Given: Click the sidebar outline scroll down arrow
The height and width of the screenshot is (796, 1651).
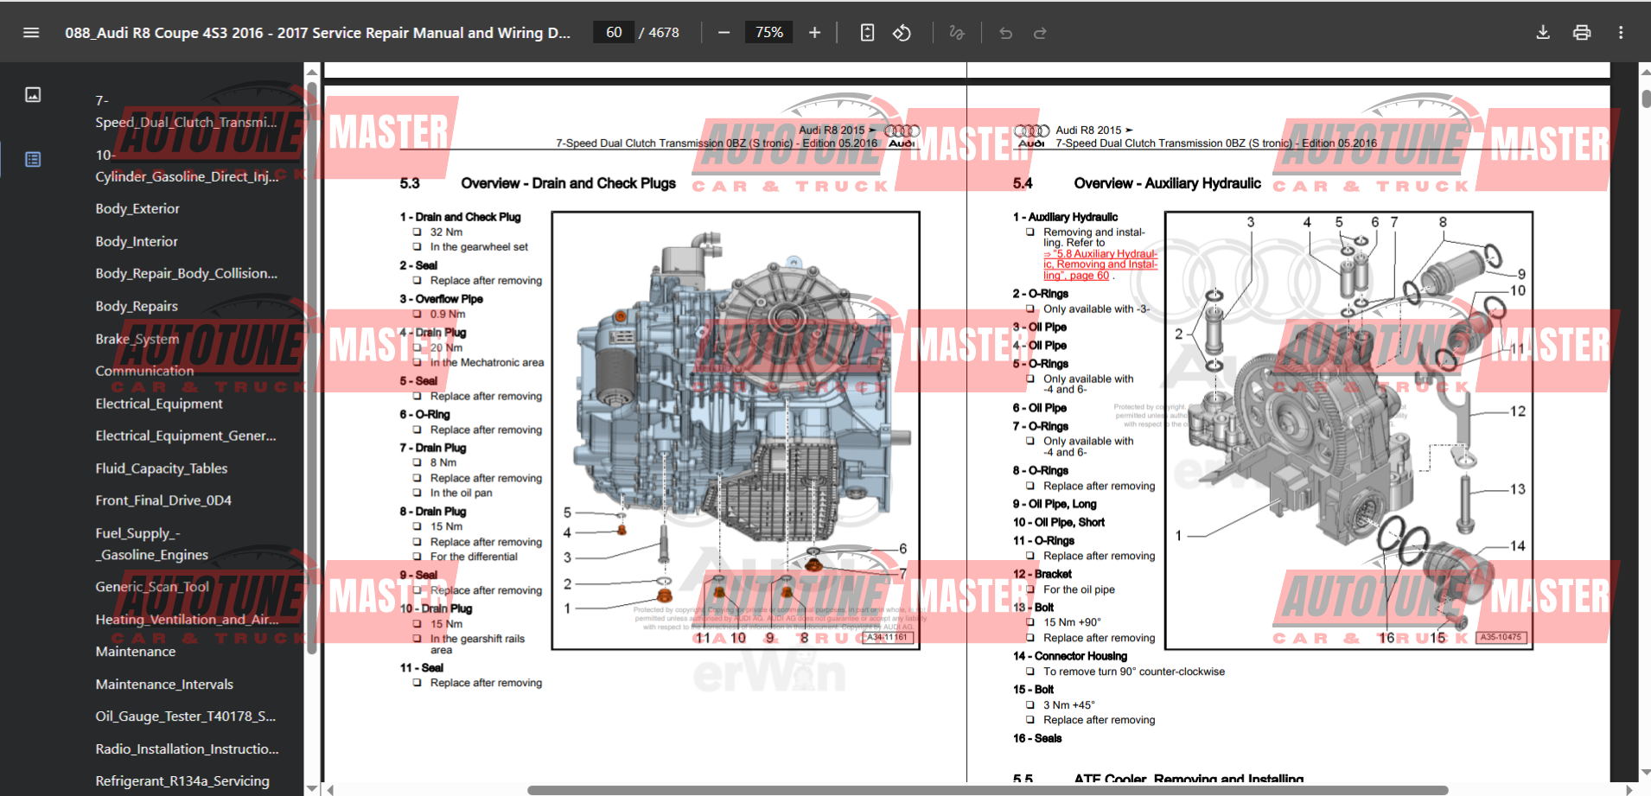Looking at the screenshot, I should tap(312, 787).
